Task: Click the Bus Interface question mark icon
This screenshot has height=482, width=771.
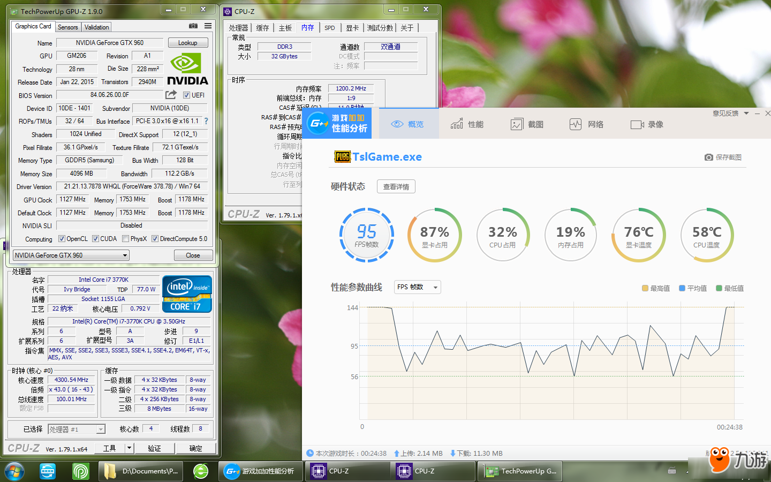Action: [x=206, y=121]
